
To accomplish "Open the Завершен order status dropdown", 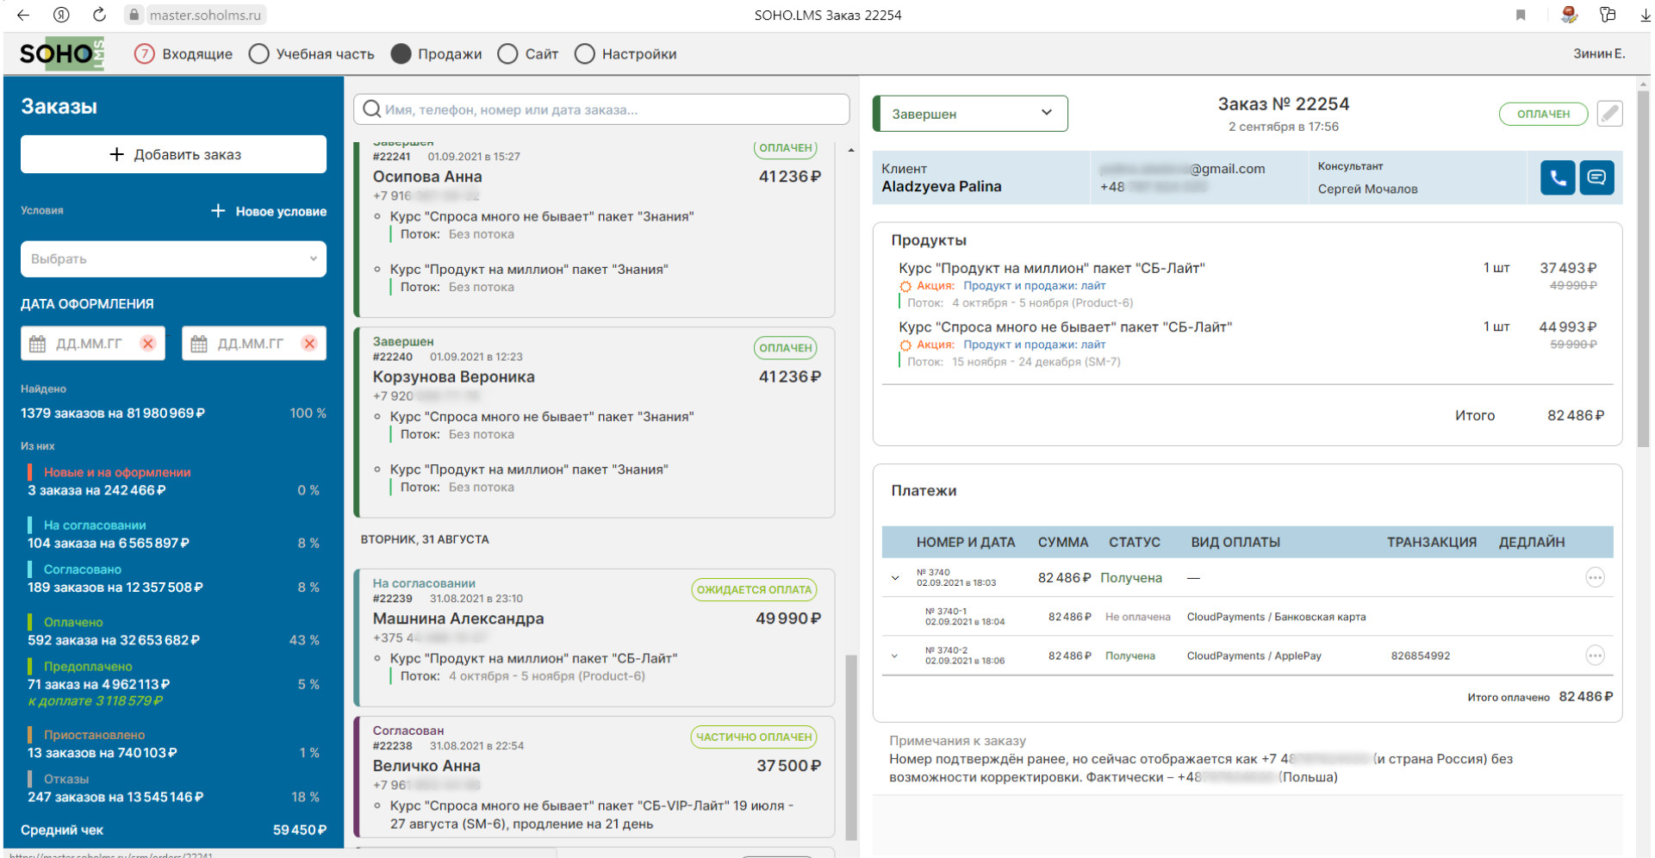I will tap(971, 114).
